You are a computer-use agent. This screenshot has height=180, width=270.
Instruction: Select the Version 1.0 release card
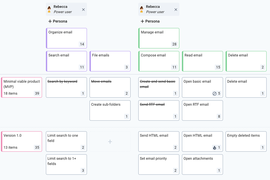click(22, 142)
